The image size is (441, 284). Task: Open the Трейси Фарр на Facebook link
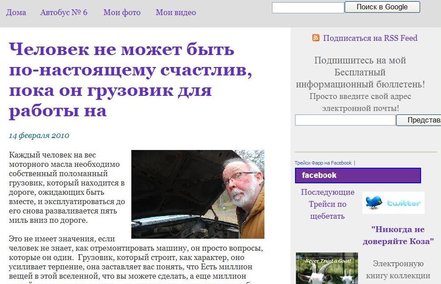[x=323, y=163]
